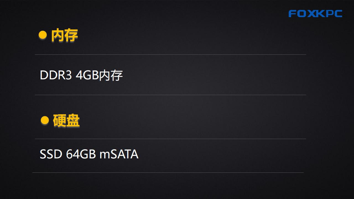
Task: Click the white 内存 text after 4GB
Action: tap(111, 75)
